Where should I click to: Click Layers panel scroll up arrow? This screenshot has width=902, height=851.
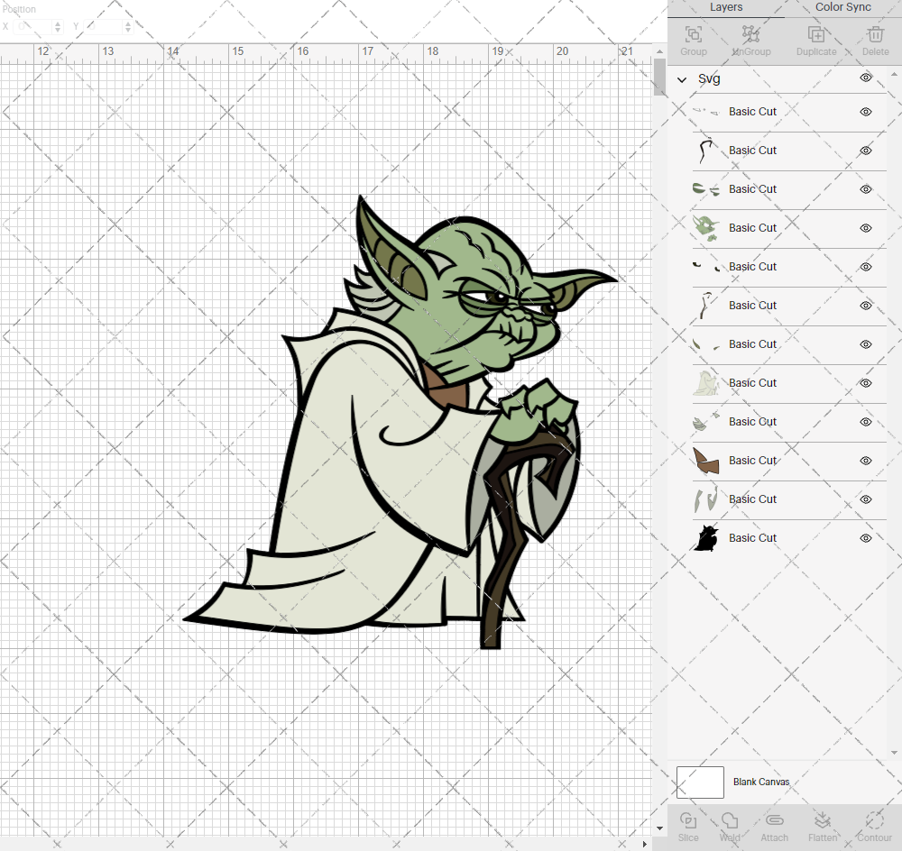click(x=894, y=75)
